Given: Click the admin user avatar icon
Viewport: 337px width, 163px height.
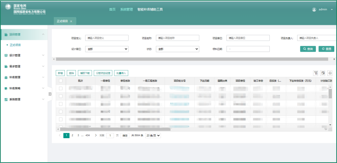Looking at the screenshot, I should (x=314, y=9).
